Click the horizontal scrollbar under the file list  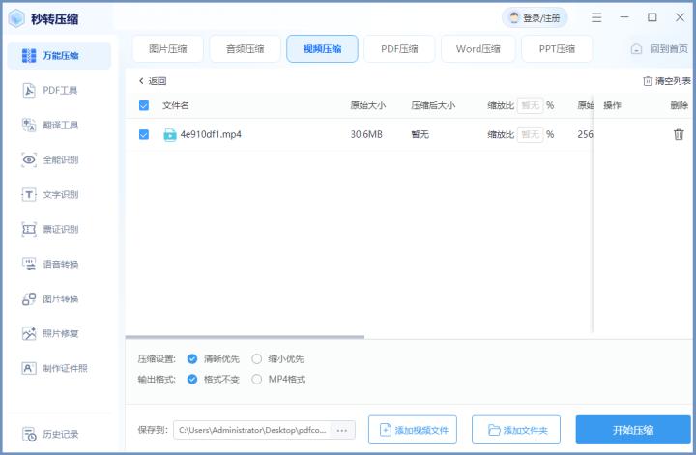245,337
